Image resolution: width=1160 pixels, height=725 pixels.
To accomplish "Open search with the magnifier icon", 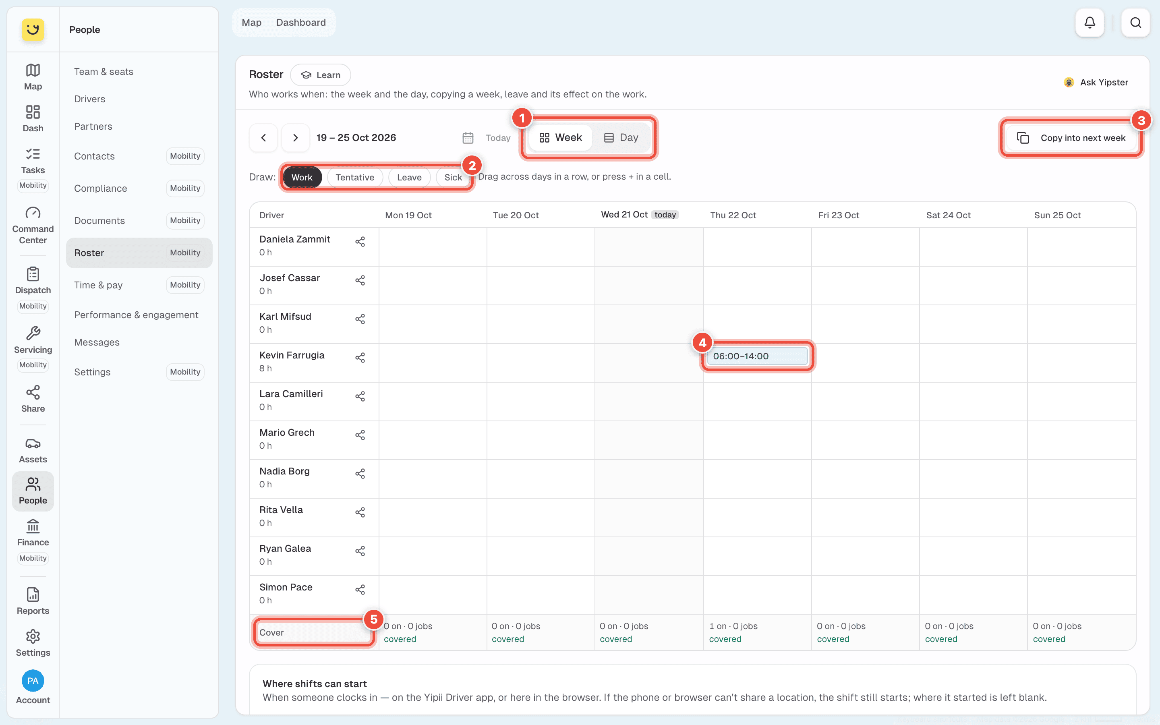I will [x=1135, y=23].
